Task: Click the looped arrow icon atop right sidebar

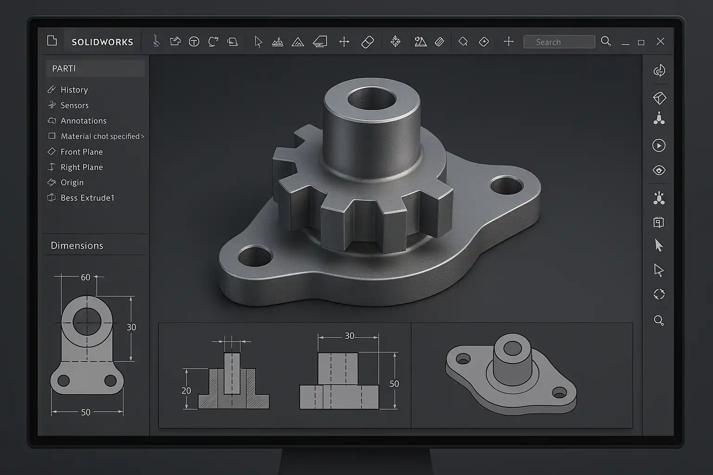Action: (659, 71)
